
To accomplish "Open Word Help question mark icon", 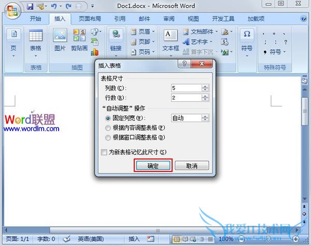I will click(303, 19).
